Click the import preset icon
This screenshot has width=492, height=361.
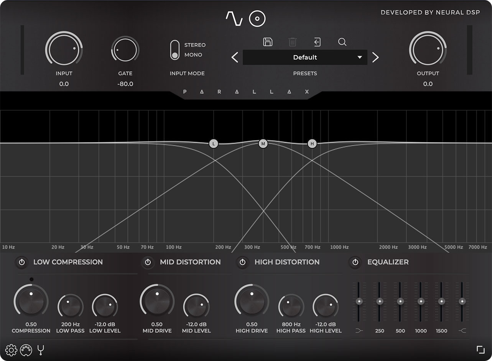click(317, 42)
